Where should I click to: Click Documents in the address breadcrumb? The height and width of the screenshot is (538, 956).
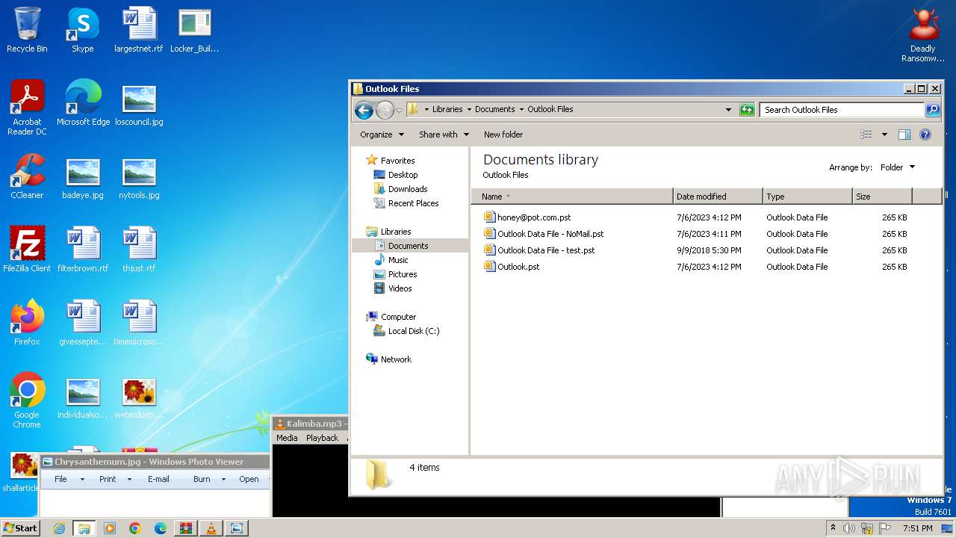[x=494, y=109]
